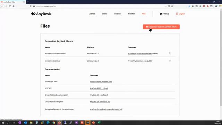The image size is (222, 125).
Task: Launch Google Chrome from taskbar
Action: pyautogui.click(x=54, y=123)
